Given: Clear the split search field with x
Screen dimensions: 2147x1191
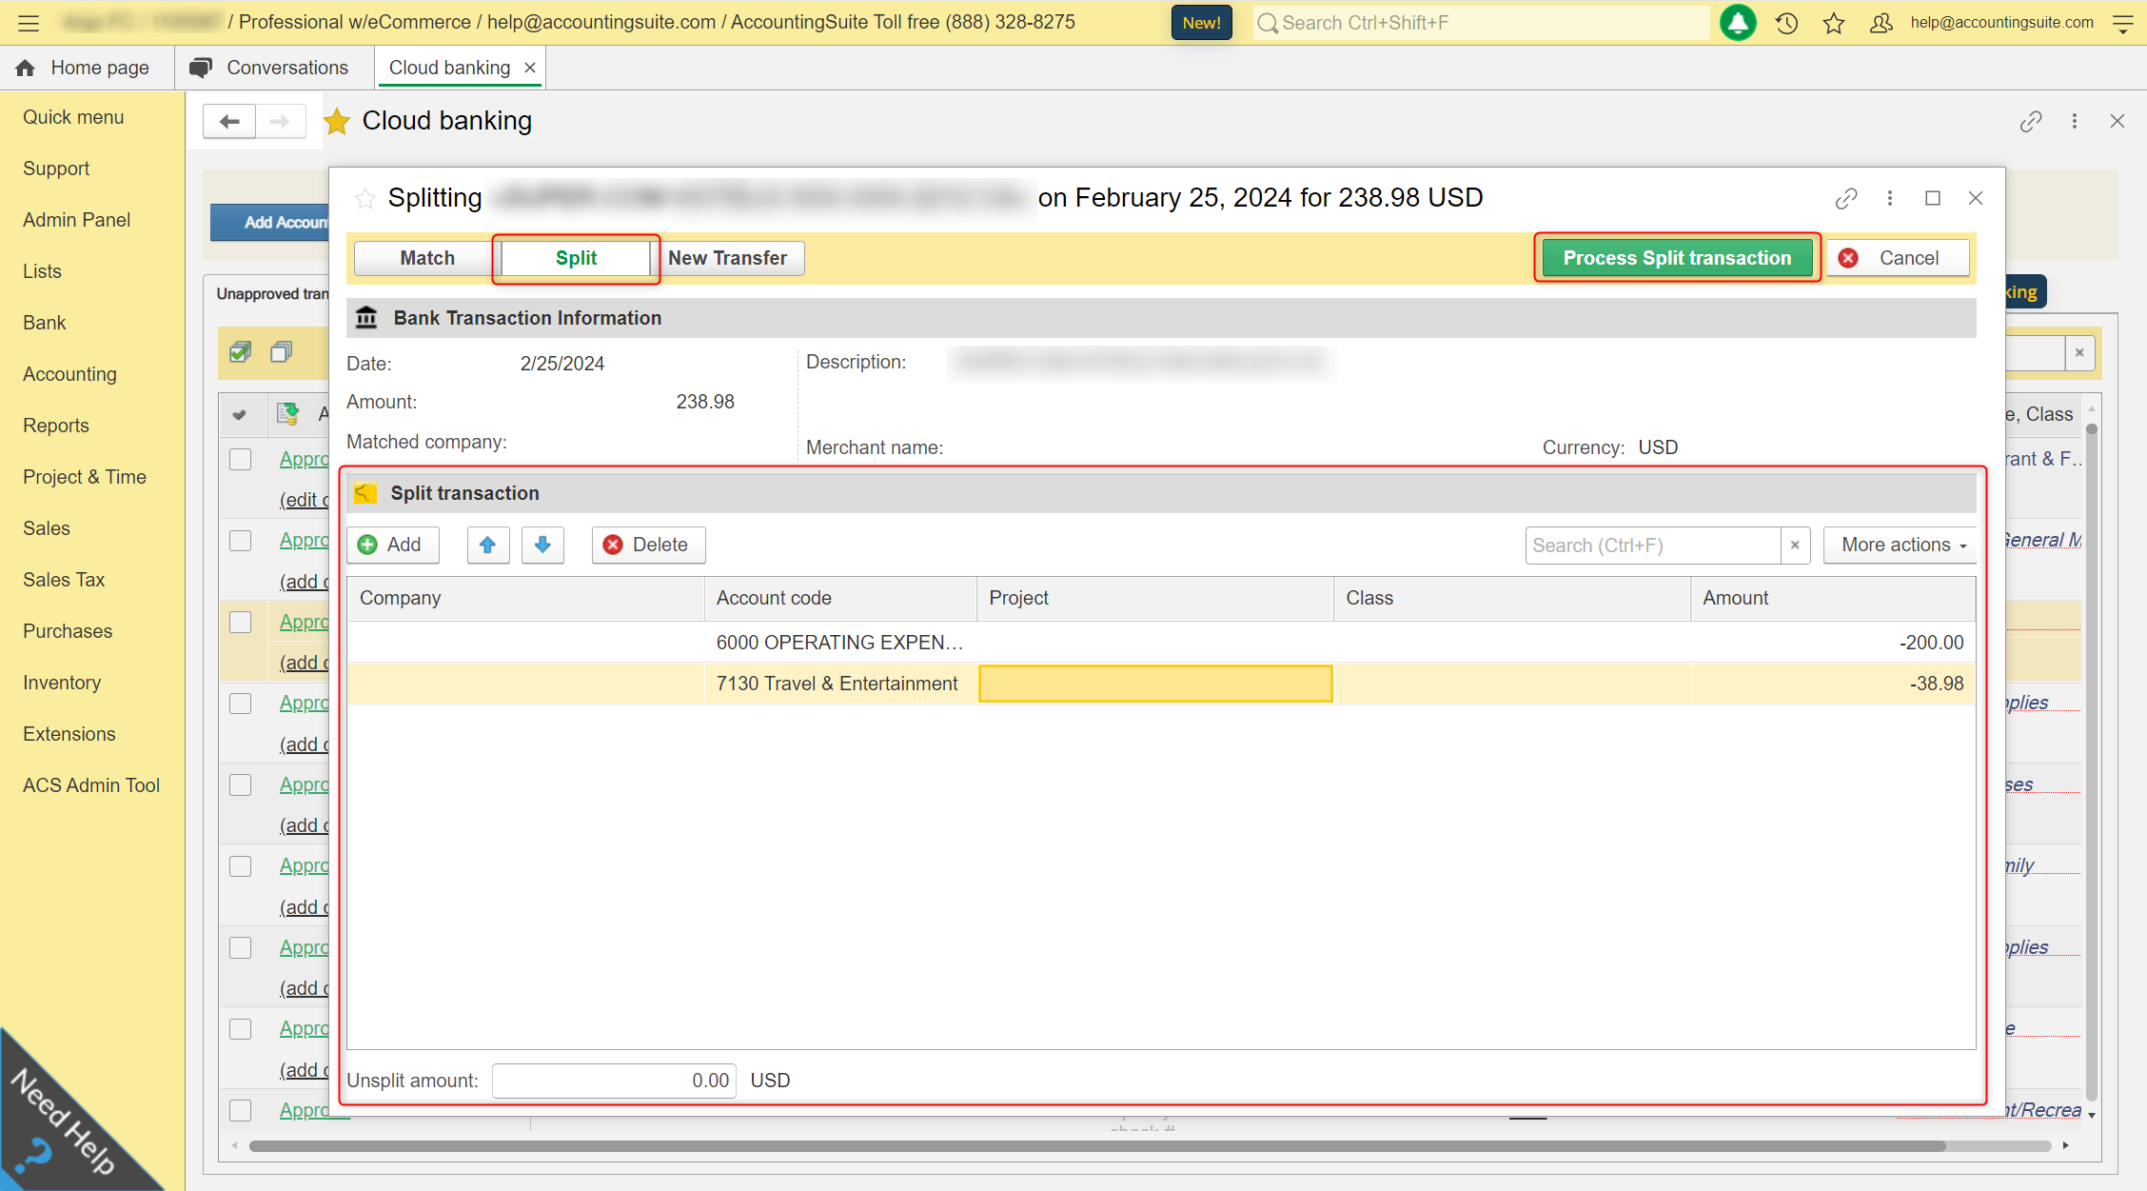Looking at the screenshot, I should (1795, 546).
